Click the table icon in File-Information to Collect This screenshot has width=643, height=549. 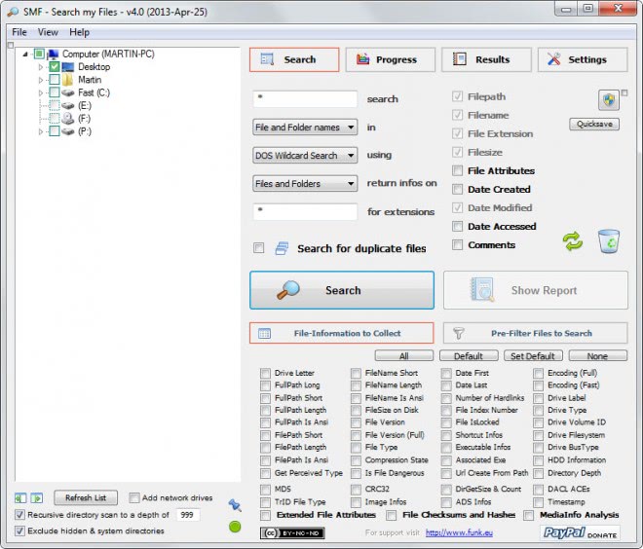click(x=264, y=333)
